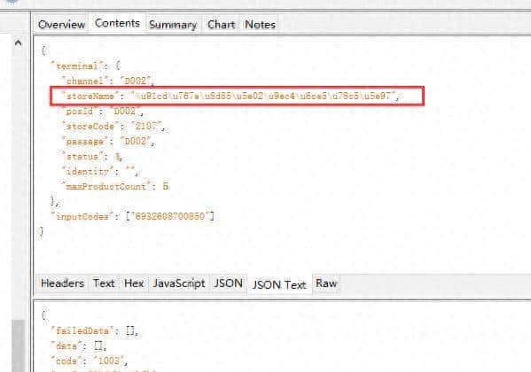Click the "passage": "D002" line
The height and width of the screenshot is (372, 531).
click(x=108, y=142)
